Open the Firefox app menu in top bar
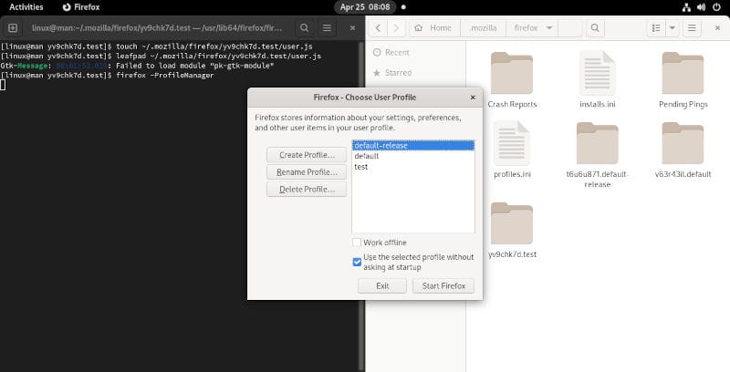 click(x=81, y=7)
